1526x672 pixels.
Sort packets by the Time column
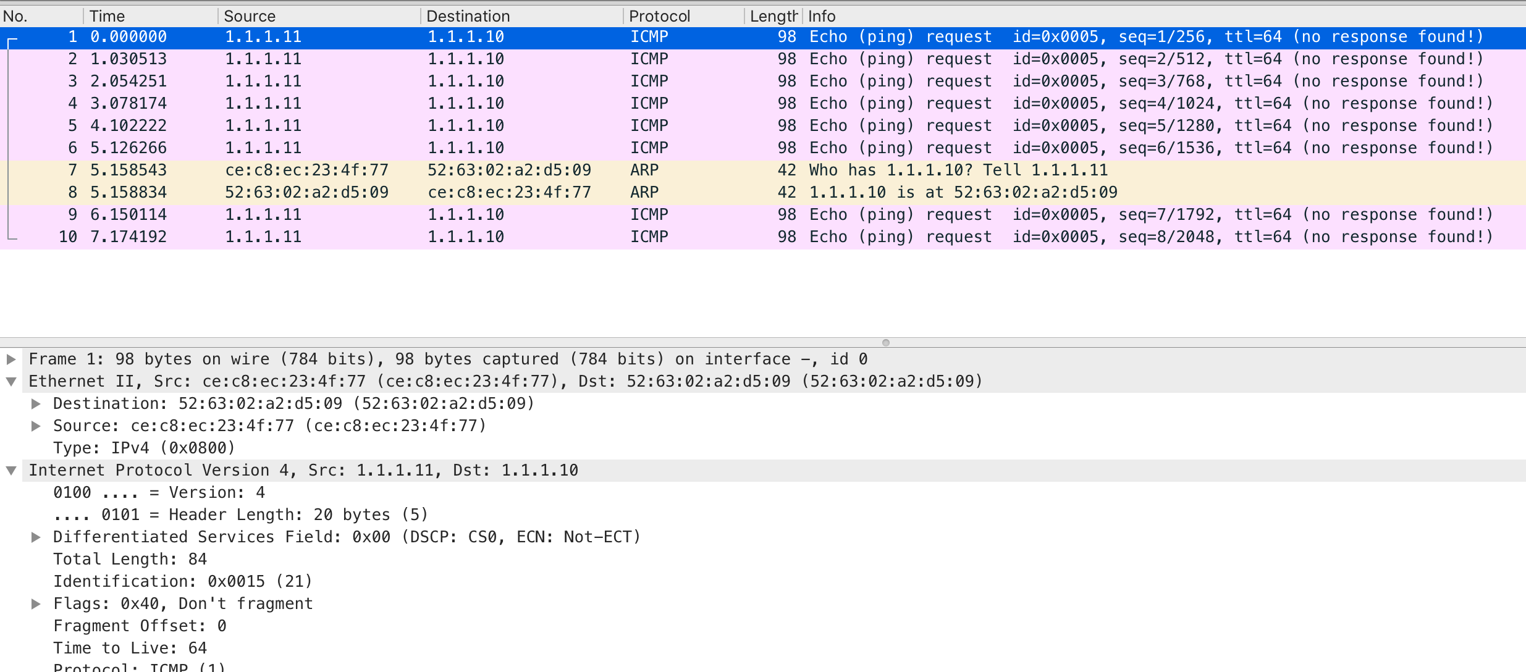point(148,15)
